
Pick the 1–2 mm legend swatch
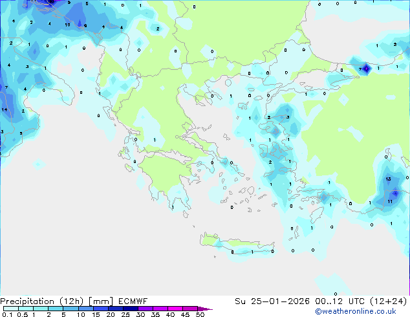[41, 309]
